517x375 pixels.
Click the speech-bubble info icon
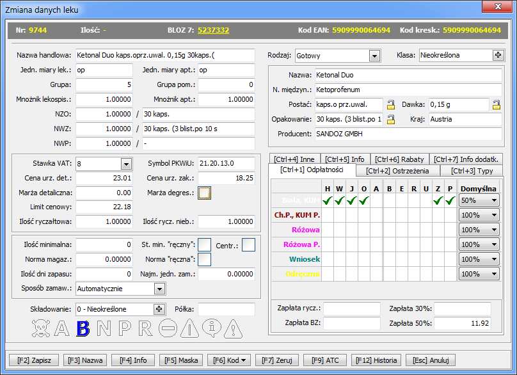(211, 328)
